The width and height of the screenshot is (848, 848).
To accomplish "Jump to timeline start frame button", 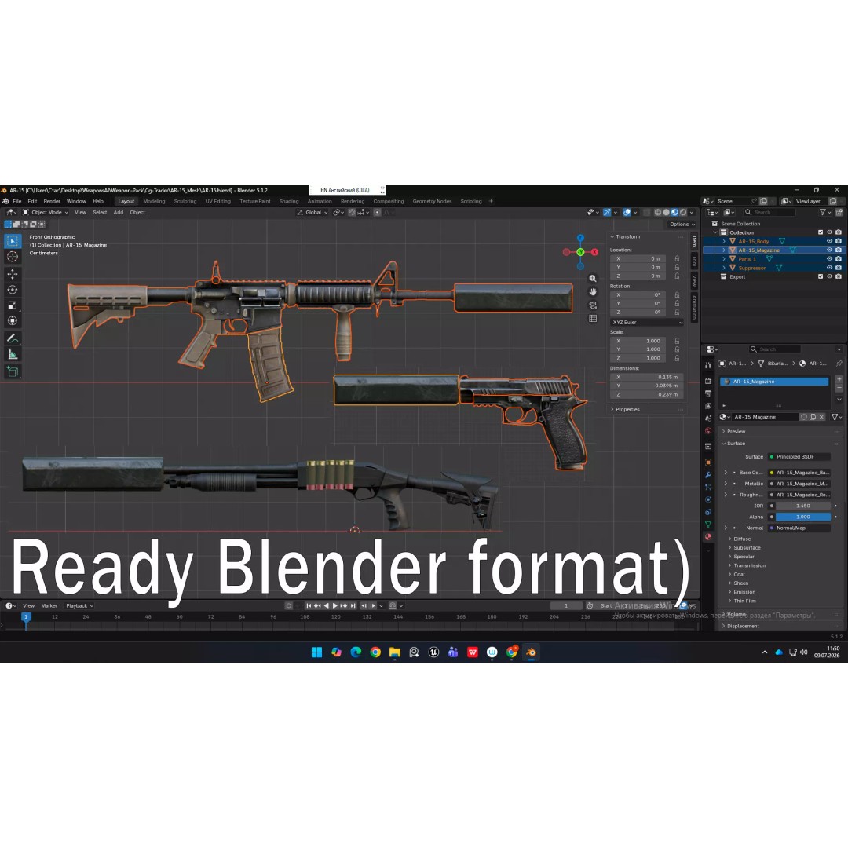I will 309,605.
